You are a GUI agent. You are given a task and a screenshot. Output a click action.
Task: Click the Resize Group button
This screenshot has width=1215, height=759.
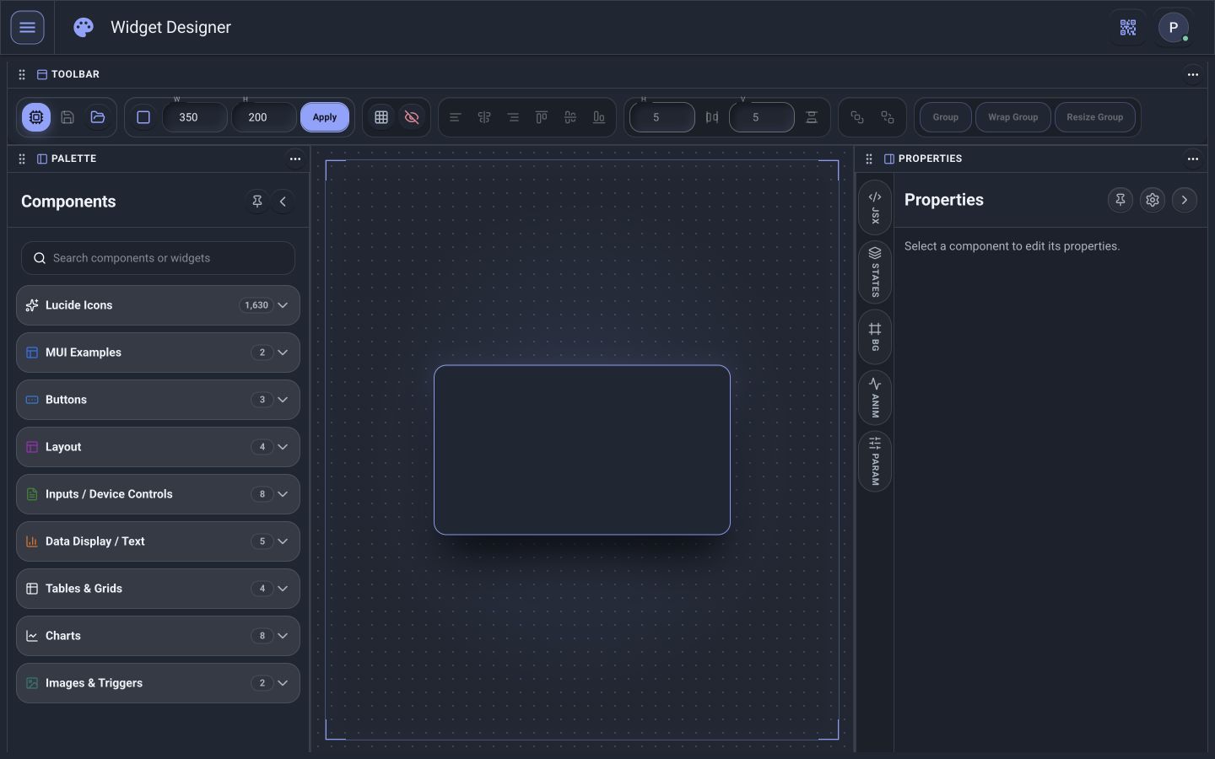tap(1095, 117)
